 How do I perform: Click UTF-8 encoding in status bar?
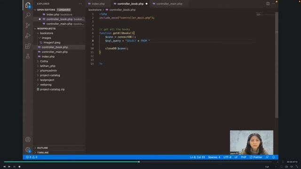227,157
